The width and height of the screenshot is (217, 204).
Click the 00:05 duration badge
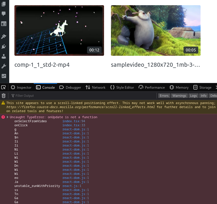[191, 50]
